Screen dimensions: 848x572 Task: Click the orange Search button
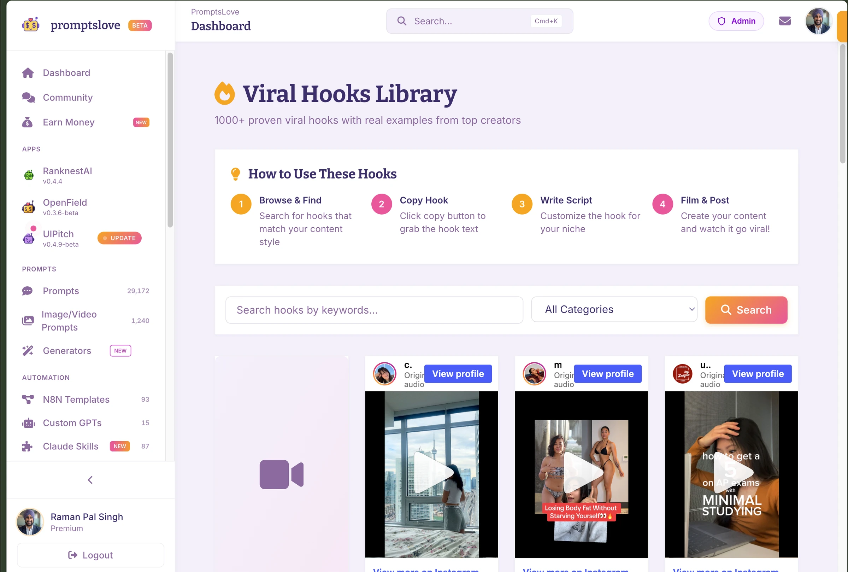click(x=746, y=310)
